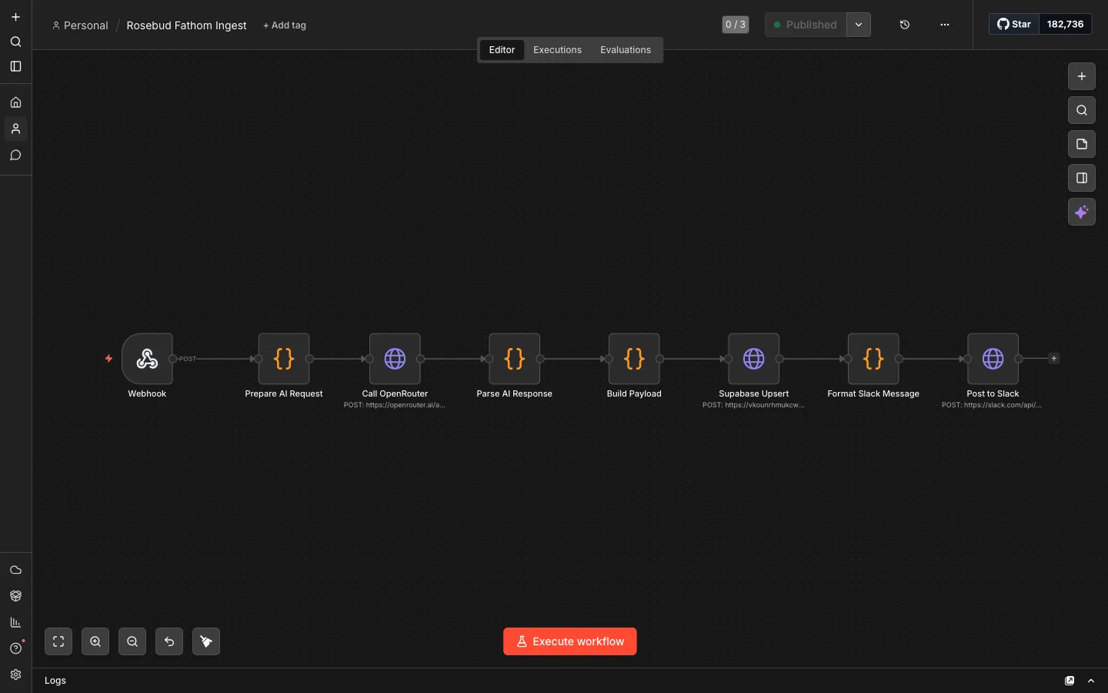Switch to the Evaluations tab
Viewport: 1108px width, 693px height.
[x=626, y=50]
